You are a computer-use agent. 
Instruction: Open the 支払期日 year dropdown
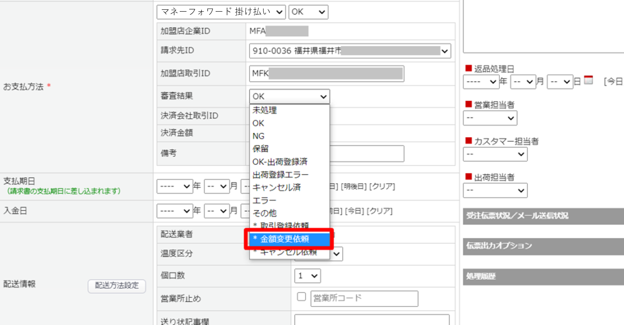(x=175, y=186)
